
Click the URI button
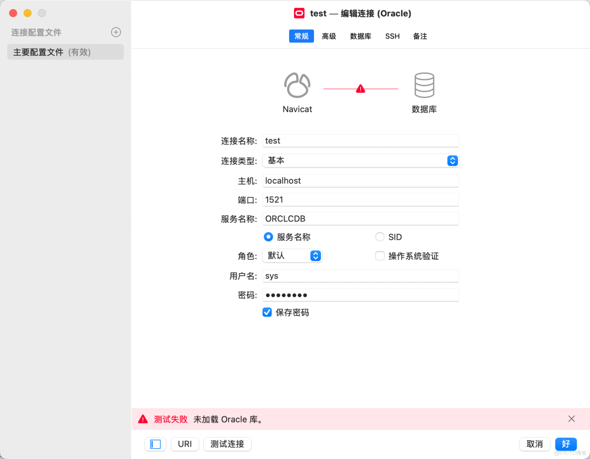click(184, 444)
